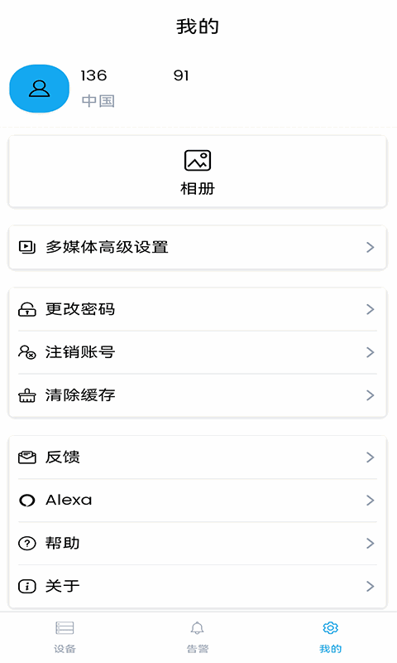Tap the 反馈 envelope icon

pyautogui.click(x=27, y=457)
